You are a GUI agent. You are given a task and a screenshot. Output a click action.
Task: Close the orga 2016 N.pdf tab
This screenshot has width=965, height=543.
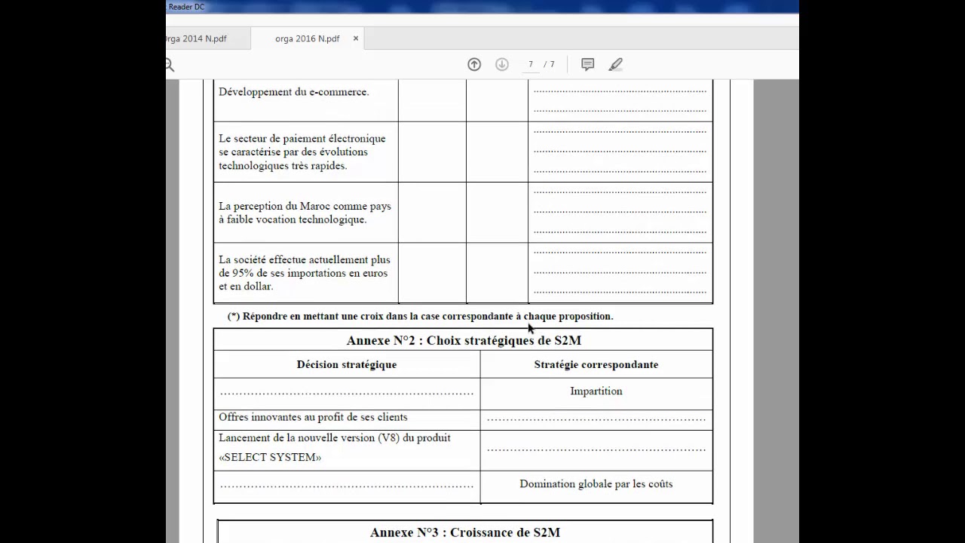point(356,38)
